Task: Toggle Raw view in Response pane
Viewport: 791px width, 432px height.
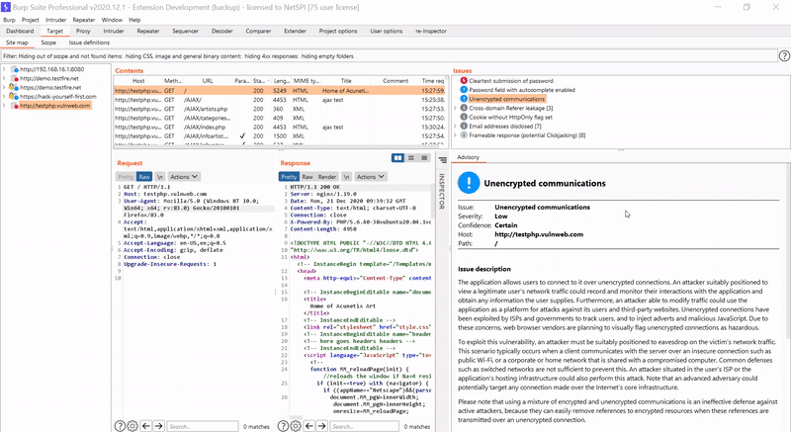Action: [308, 176]
